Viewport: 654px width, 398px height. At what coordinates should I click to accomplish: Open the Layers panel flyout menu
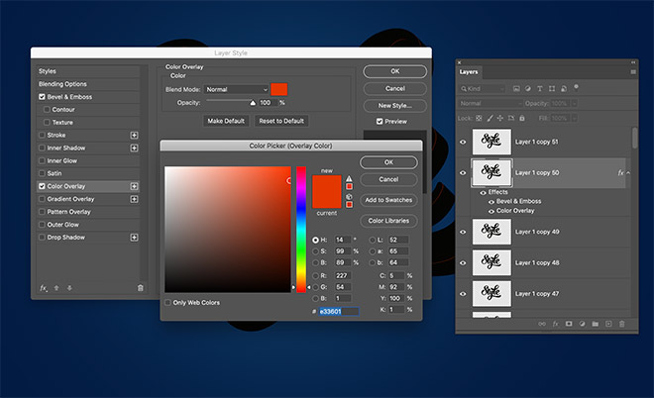point(633,71)
